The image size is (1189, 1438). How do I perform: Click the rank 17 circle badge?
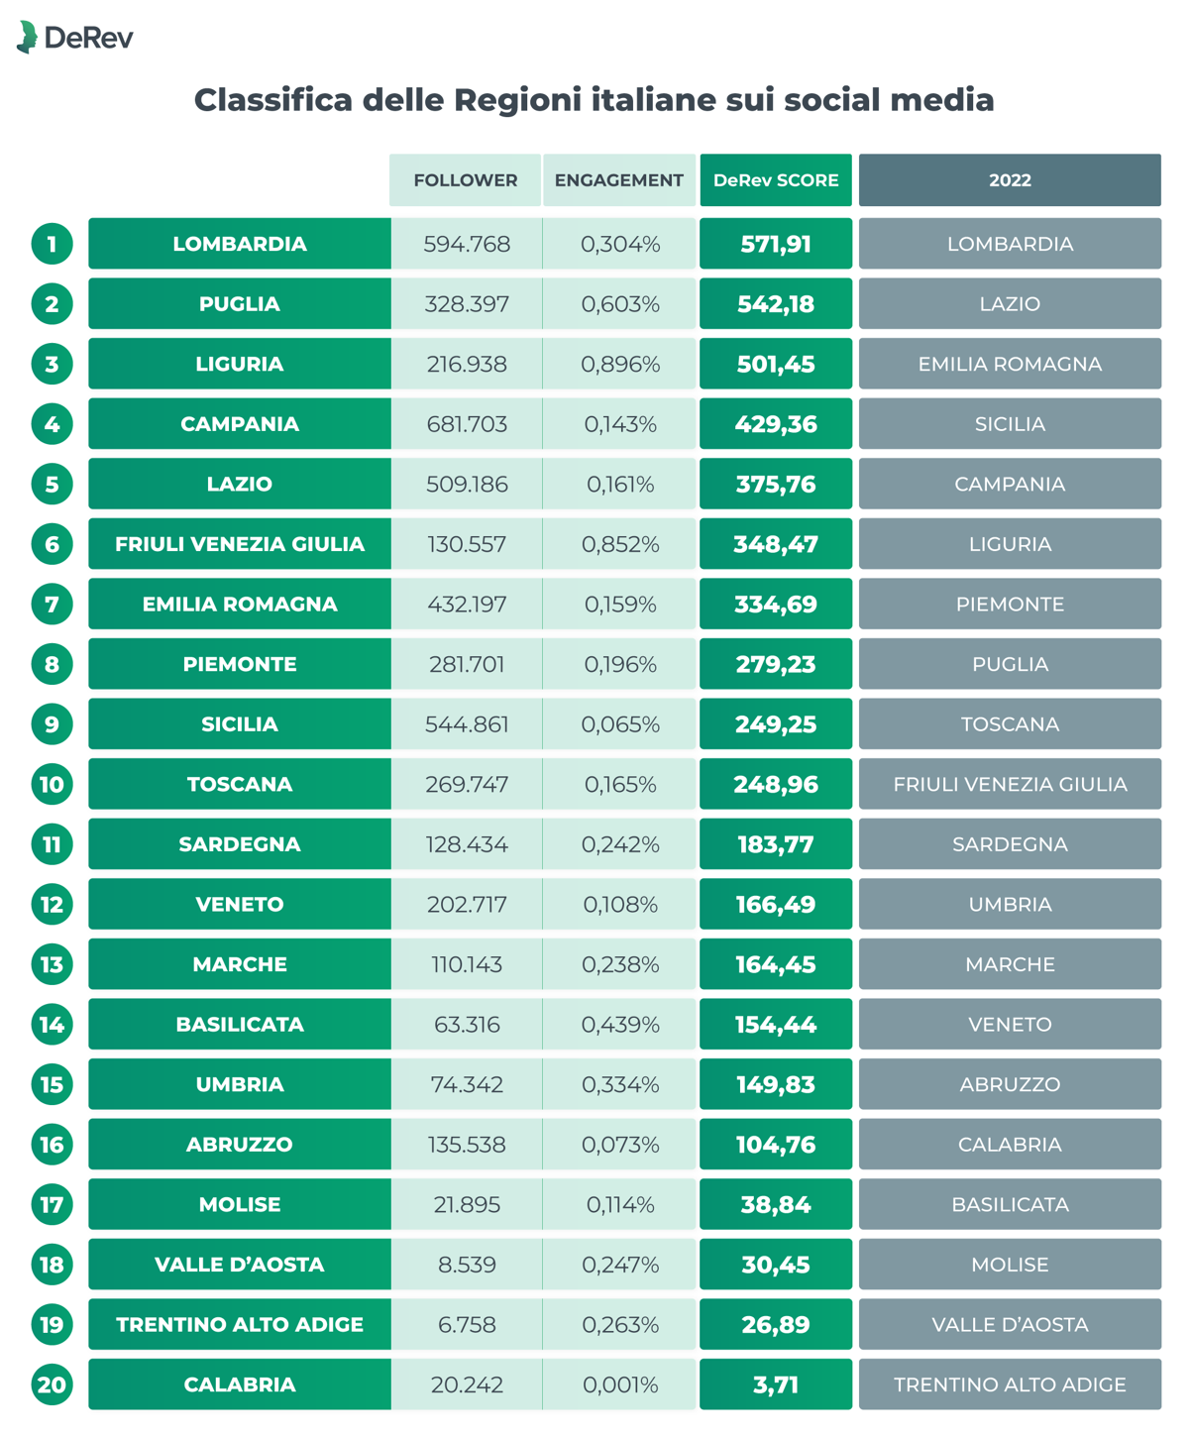pyautogui.click(x=52, y=1204)
